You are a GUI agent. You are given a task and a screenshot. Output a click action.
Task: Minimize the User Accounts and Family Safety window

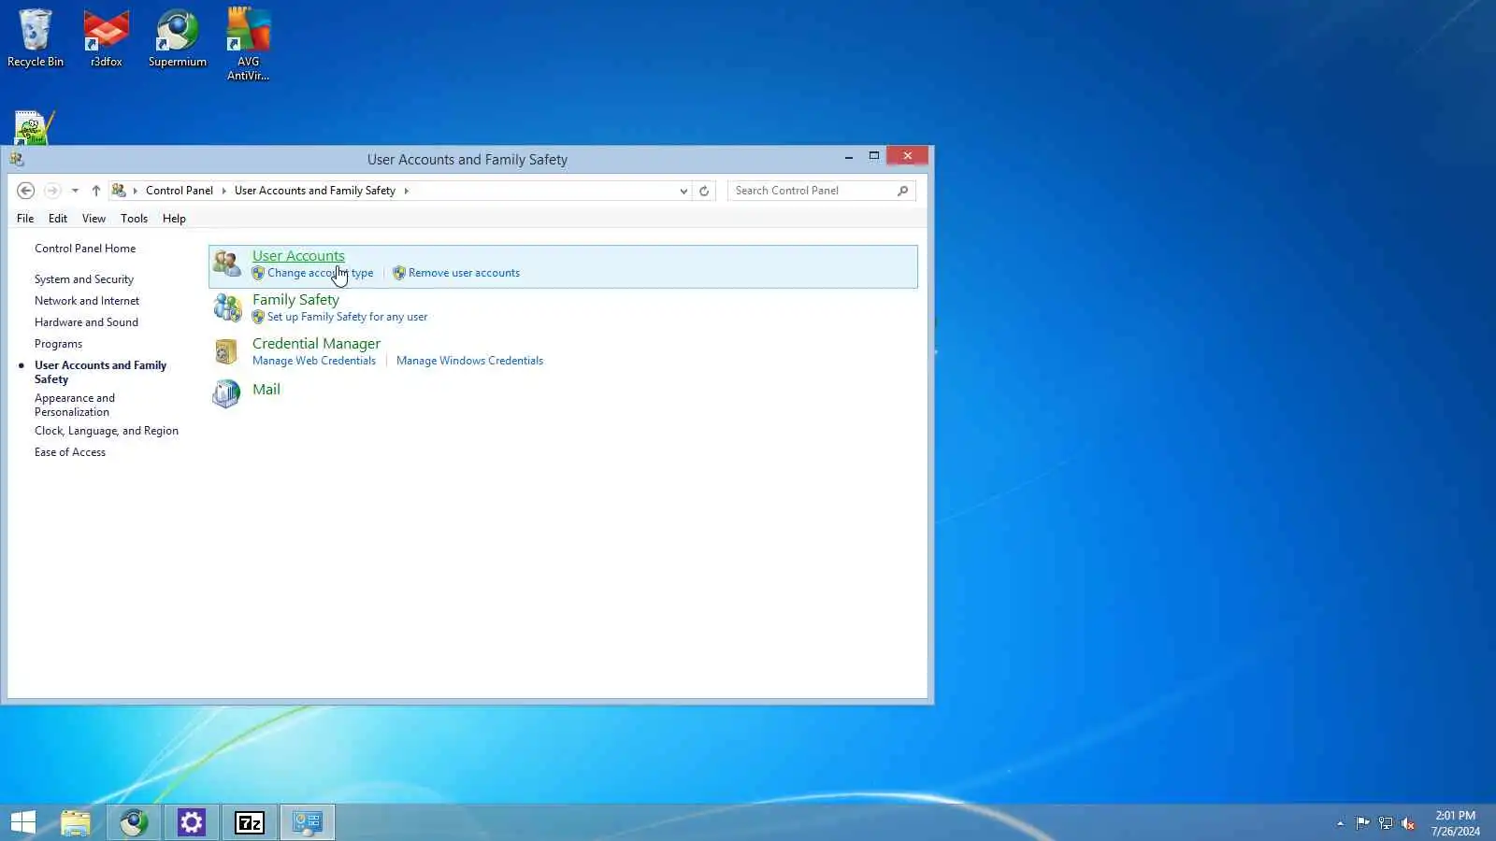(849, 157)
